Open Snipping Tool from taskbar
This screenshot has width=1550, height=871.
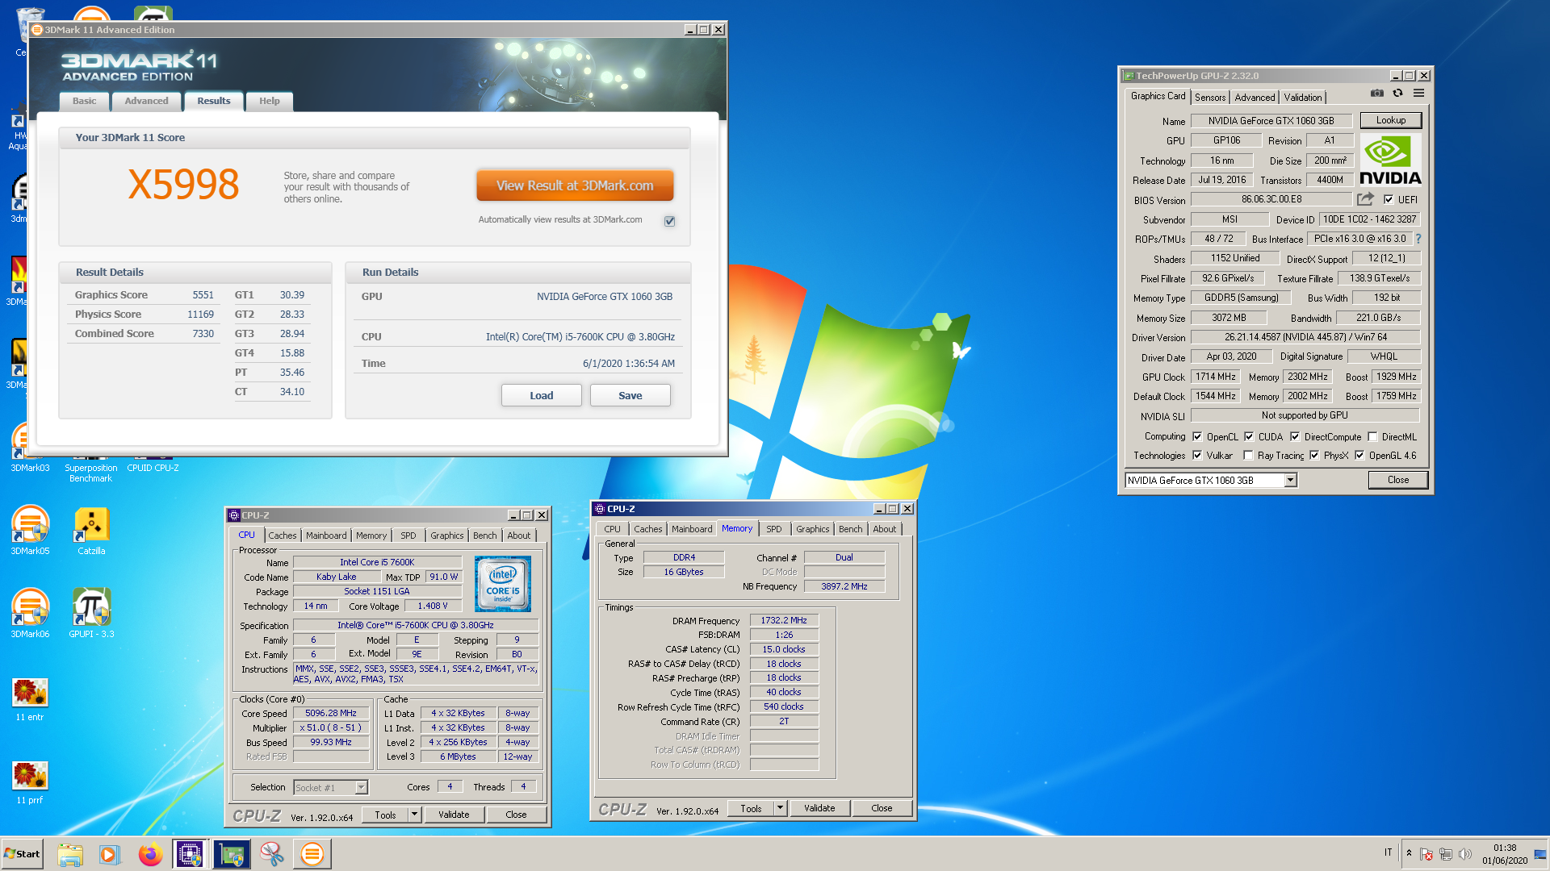pos(271,854)
